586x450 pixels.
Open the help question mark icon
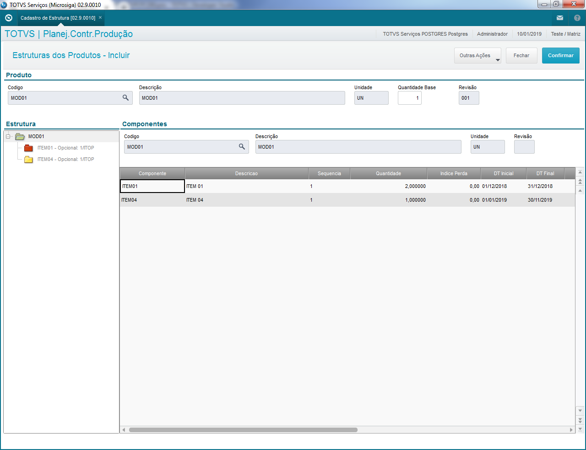click(x=577, y=18)
